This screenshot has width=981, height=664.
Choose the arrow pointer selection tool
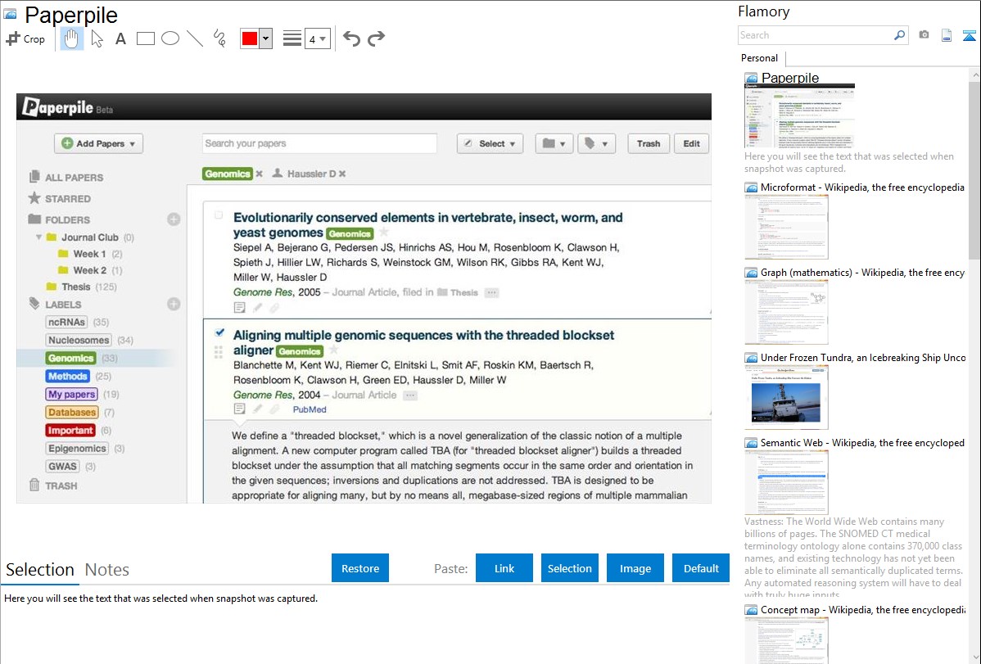click(x=97, y=38)
